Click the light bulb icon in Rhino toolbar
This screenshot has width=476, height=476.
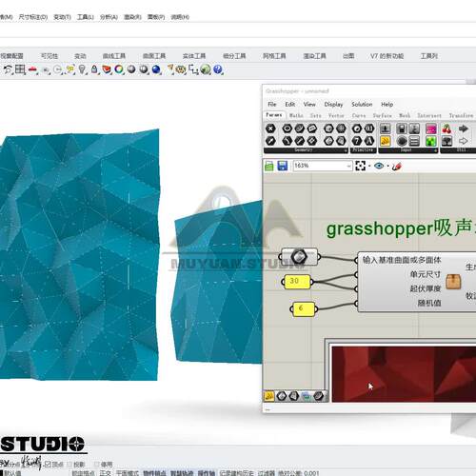(82, 69)
